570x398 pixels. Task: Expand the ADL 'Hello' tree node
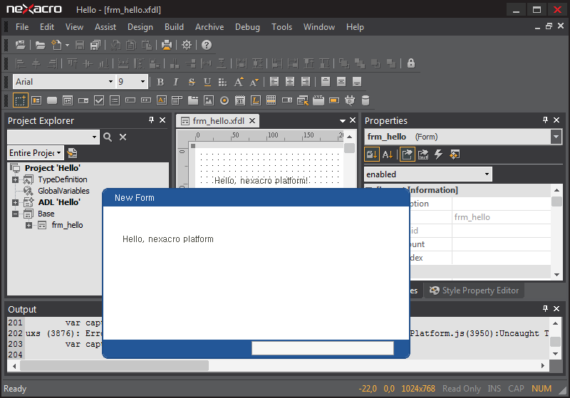[x=15, y=202]
